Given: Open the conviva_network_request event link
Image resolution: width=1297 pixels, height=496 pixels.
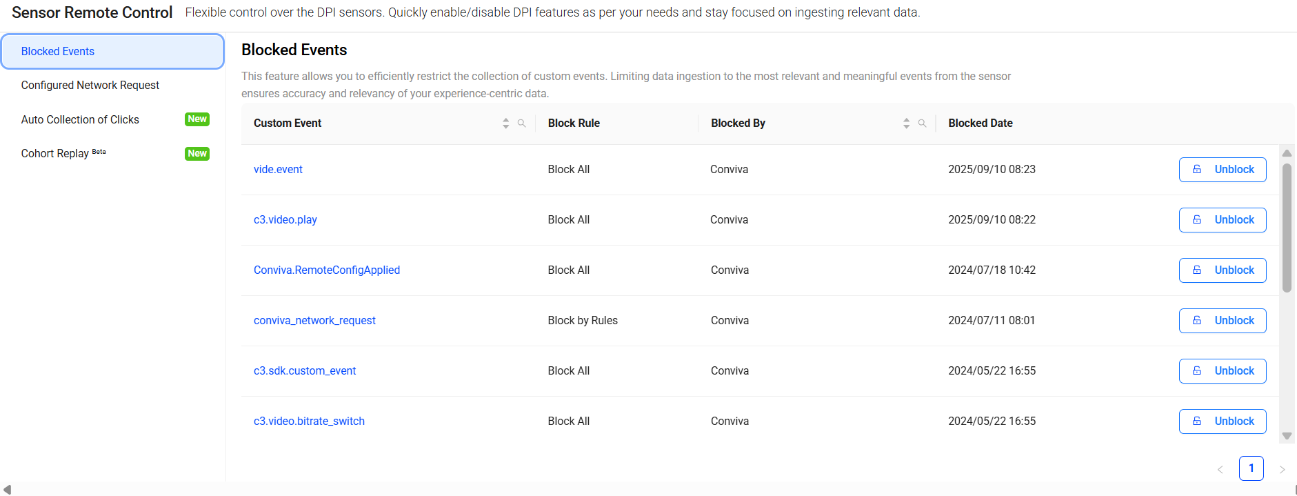Looking at the screenshot, I should (x=314, y=321).
